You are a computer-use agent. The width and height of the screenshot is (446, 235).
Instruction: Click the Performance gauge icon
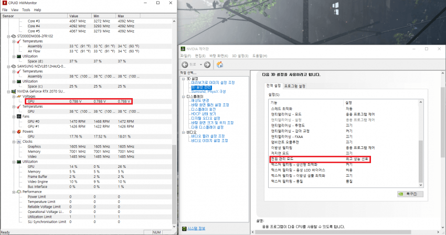coord(19,192)
